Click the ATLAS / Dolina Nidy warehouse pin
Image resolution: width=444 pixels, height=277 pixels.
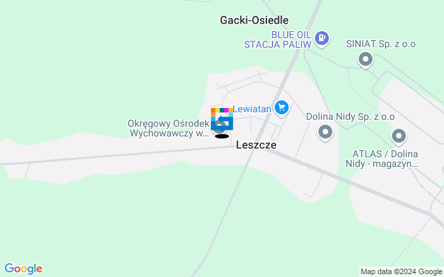(x=399, y=137)
